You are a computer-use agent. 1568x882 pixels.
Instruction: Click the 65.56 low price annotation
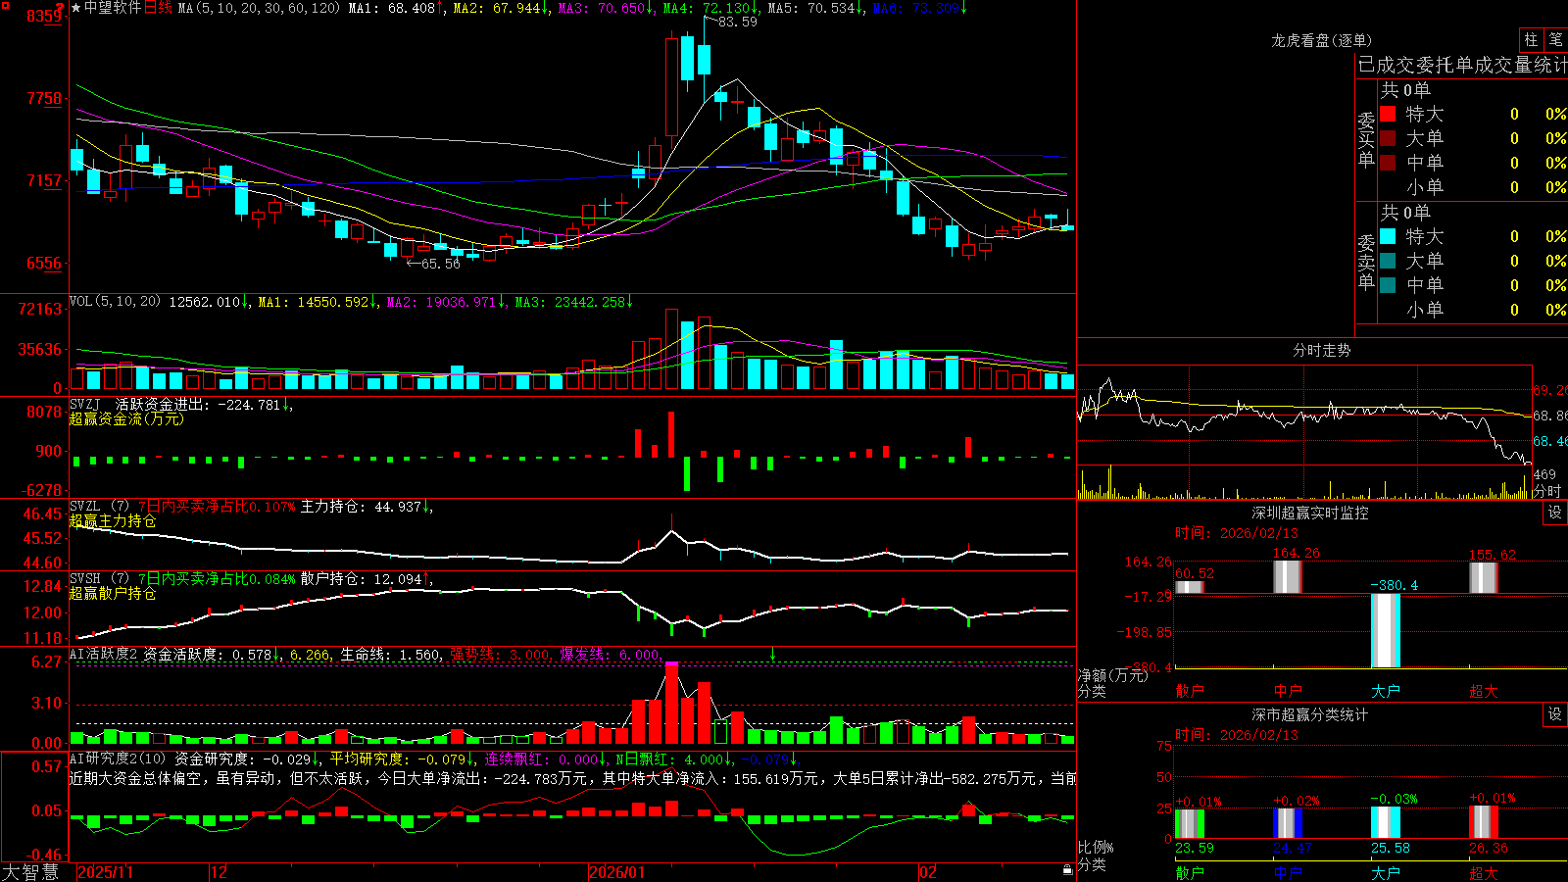pos(440,264)
